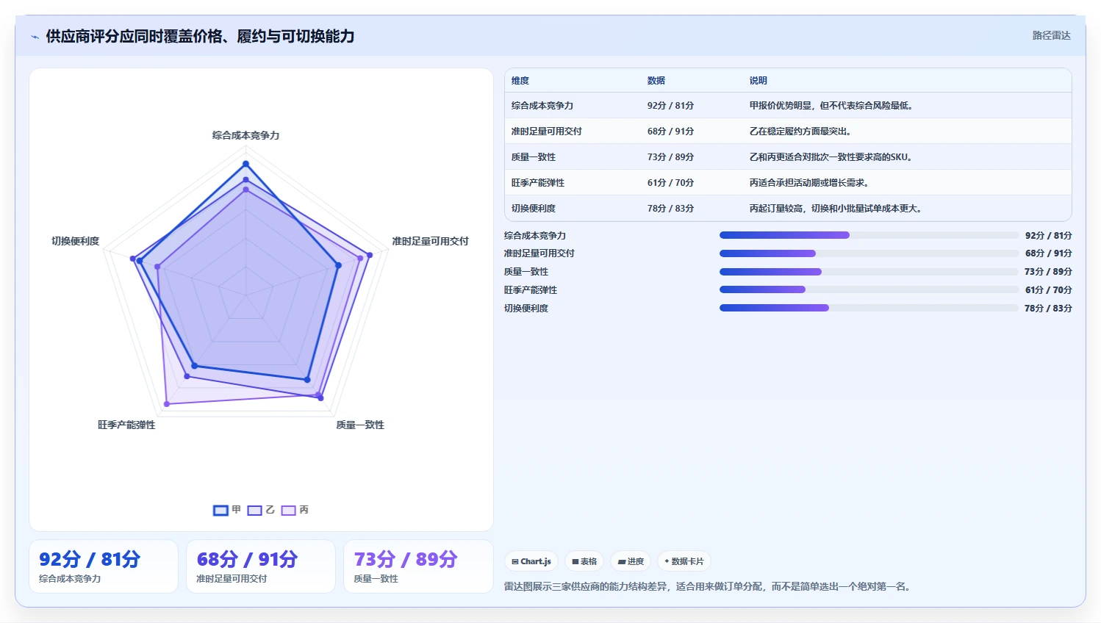
Task: Open the 92分 / 81分 stat card
Action: click(104, 566)
